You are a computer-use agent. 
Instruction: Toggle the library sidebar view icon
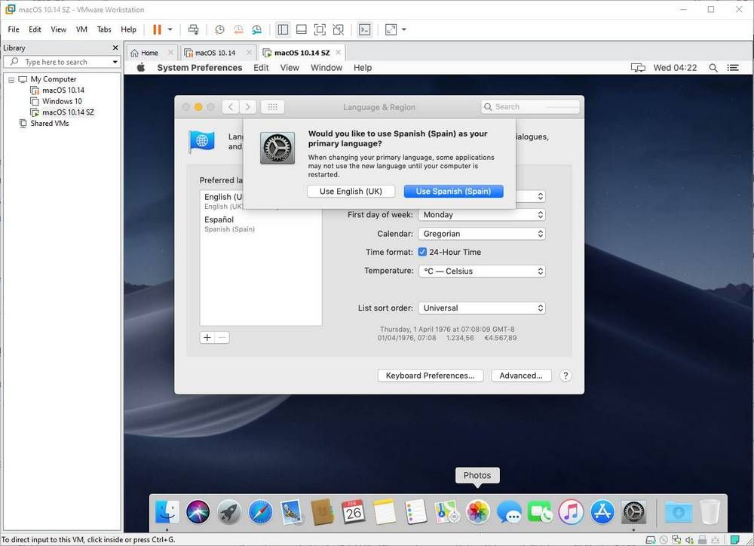tap(283, 29)
